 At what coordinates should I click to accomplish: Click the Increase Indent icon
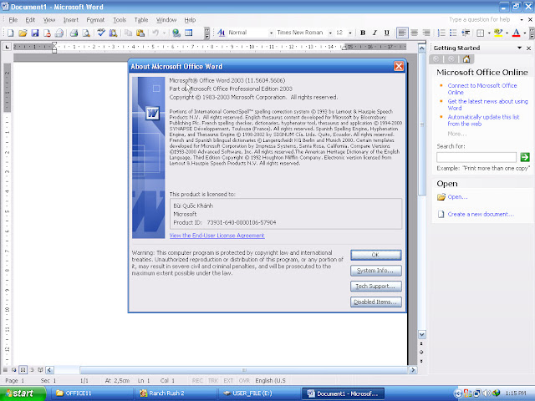[x=466, y=33]
